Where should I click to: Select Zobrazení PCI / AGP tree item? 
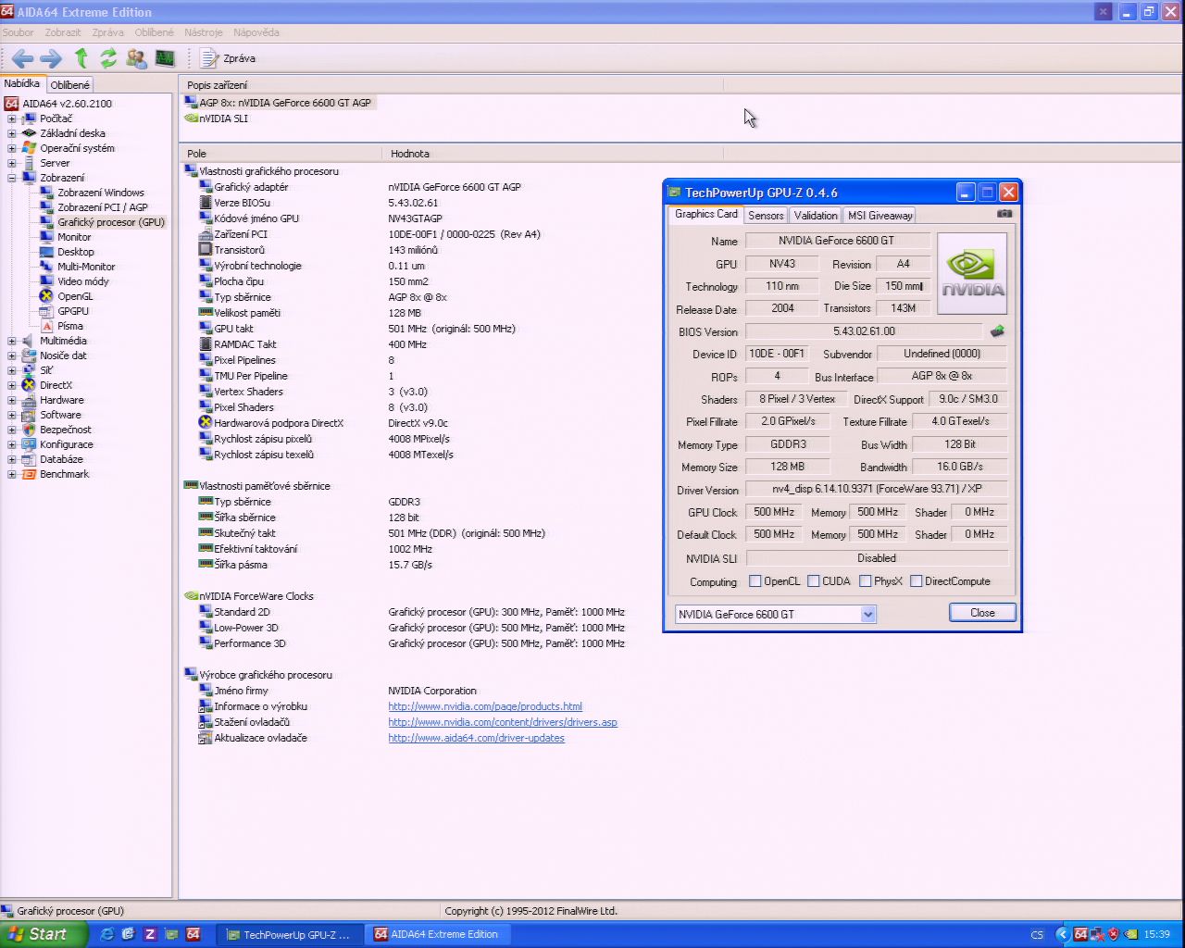102,207
